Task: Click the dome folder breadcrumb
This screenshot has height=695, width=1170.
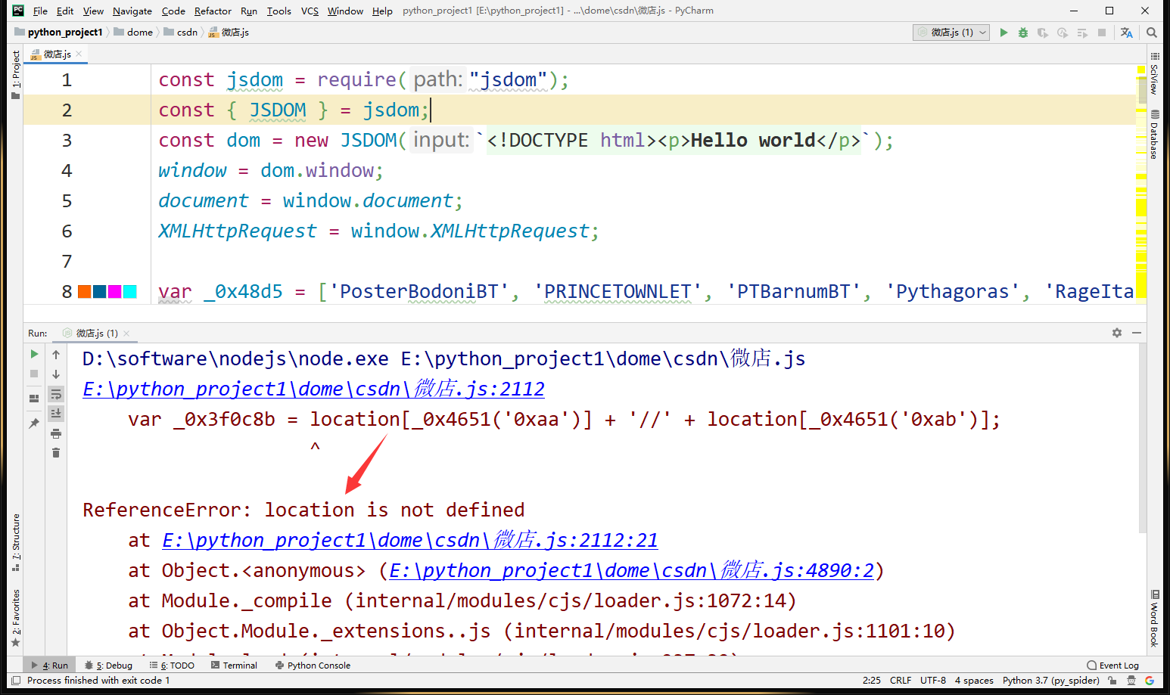Action: (x=133, y=33)
